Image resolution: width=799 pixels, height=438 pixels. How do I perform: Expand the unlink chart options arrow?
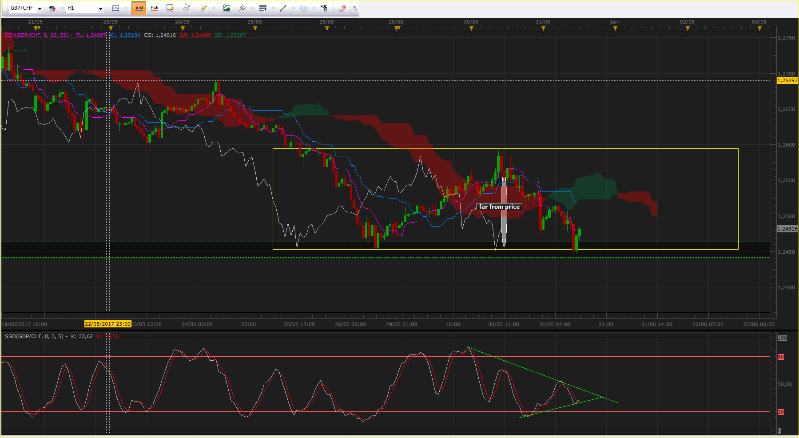62,8
